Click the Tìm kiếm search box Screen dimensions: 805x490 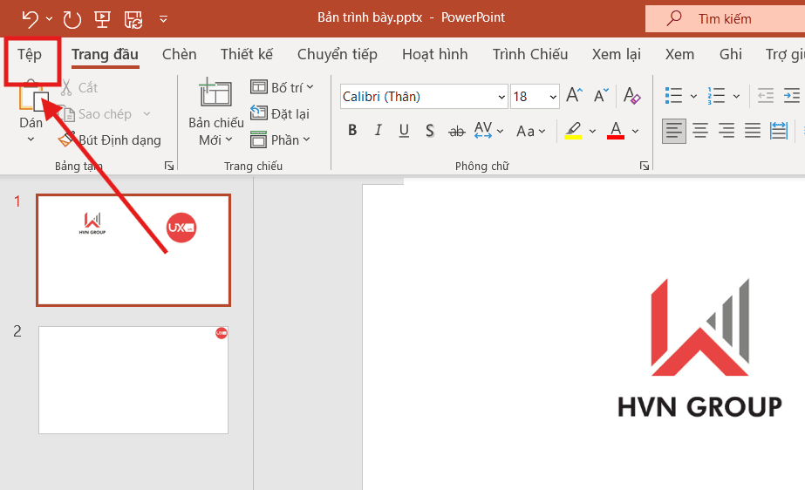coord(725,19)
